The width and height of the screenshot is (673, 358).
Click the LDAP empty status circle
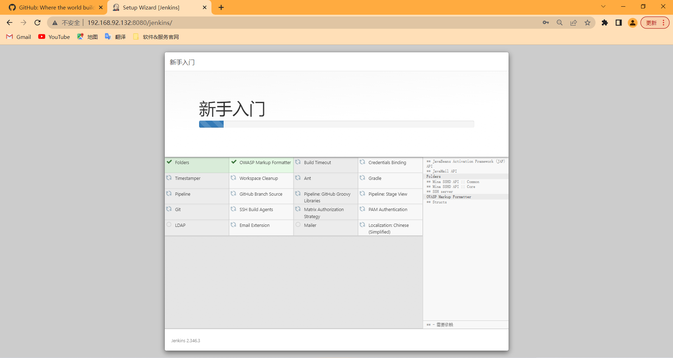[169, 225]
